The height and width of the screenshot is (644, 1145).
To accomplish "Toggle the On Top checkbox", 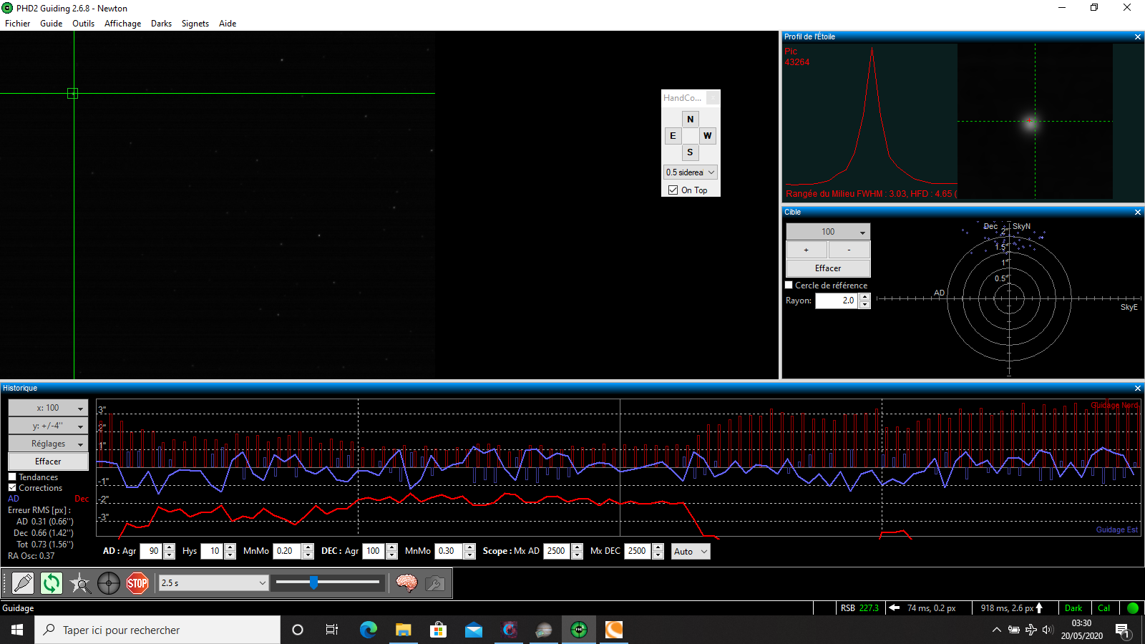I will pyautogui.click(x=673, y=190).
